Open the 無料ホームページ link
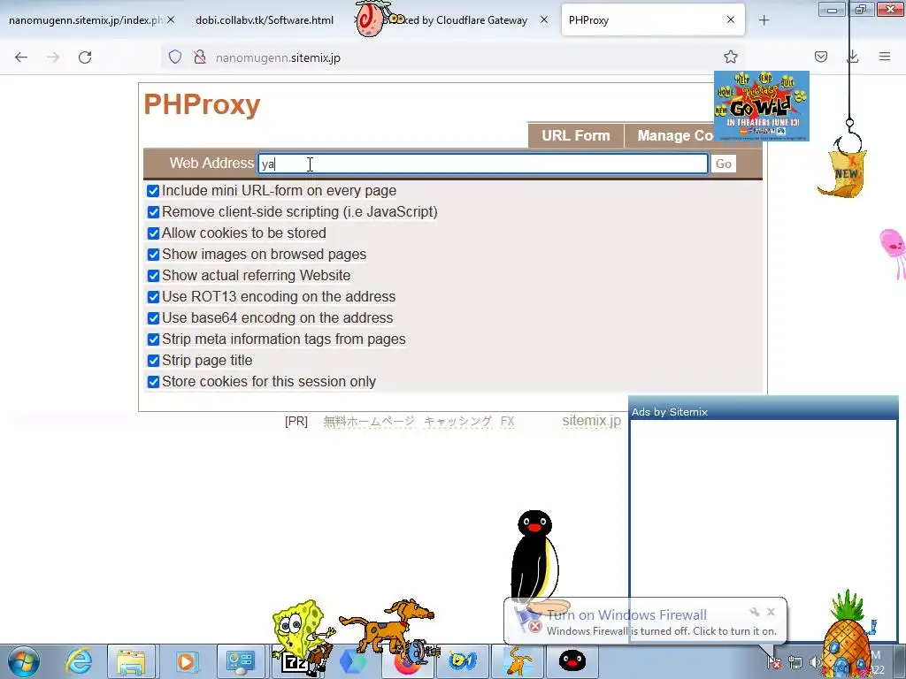 (x=369, y=422)
